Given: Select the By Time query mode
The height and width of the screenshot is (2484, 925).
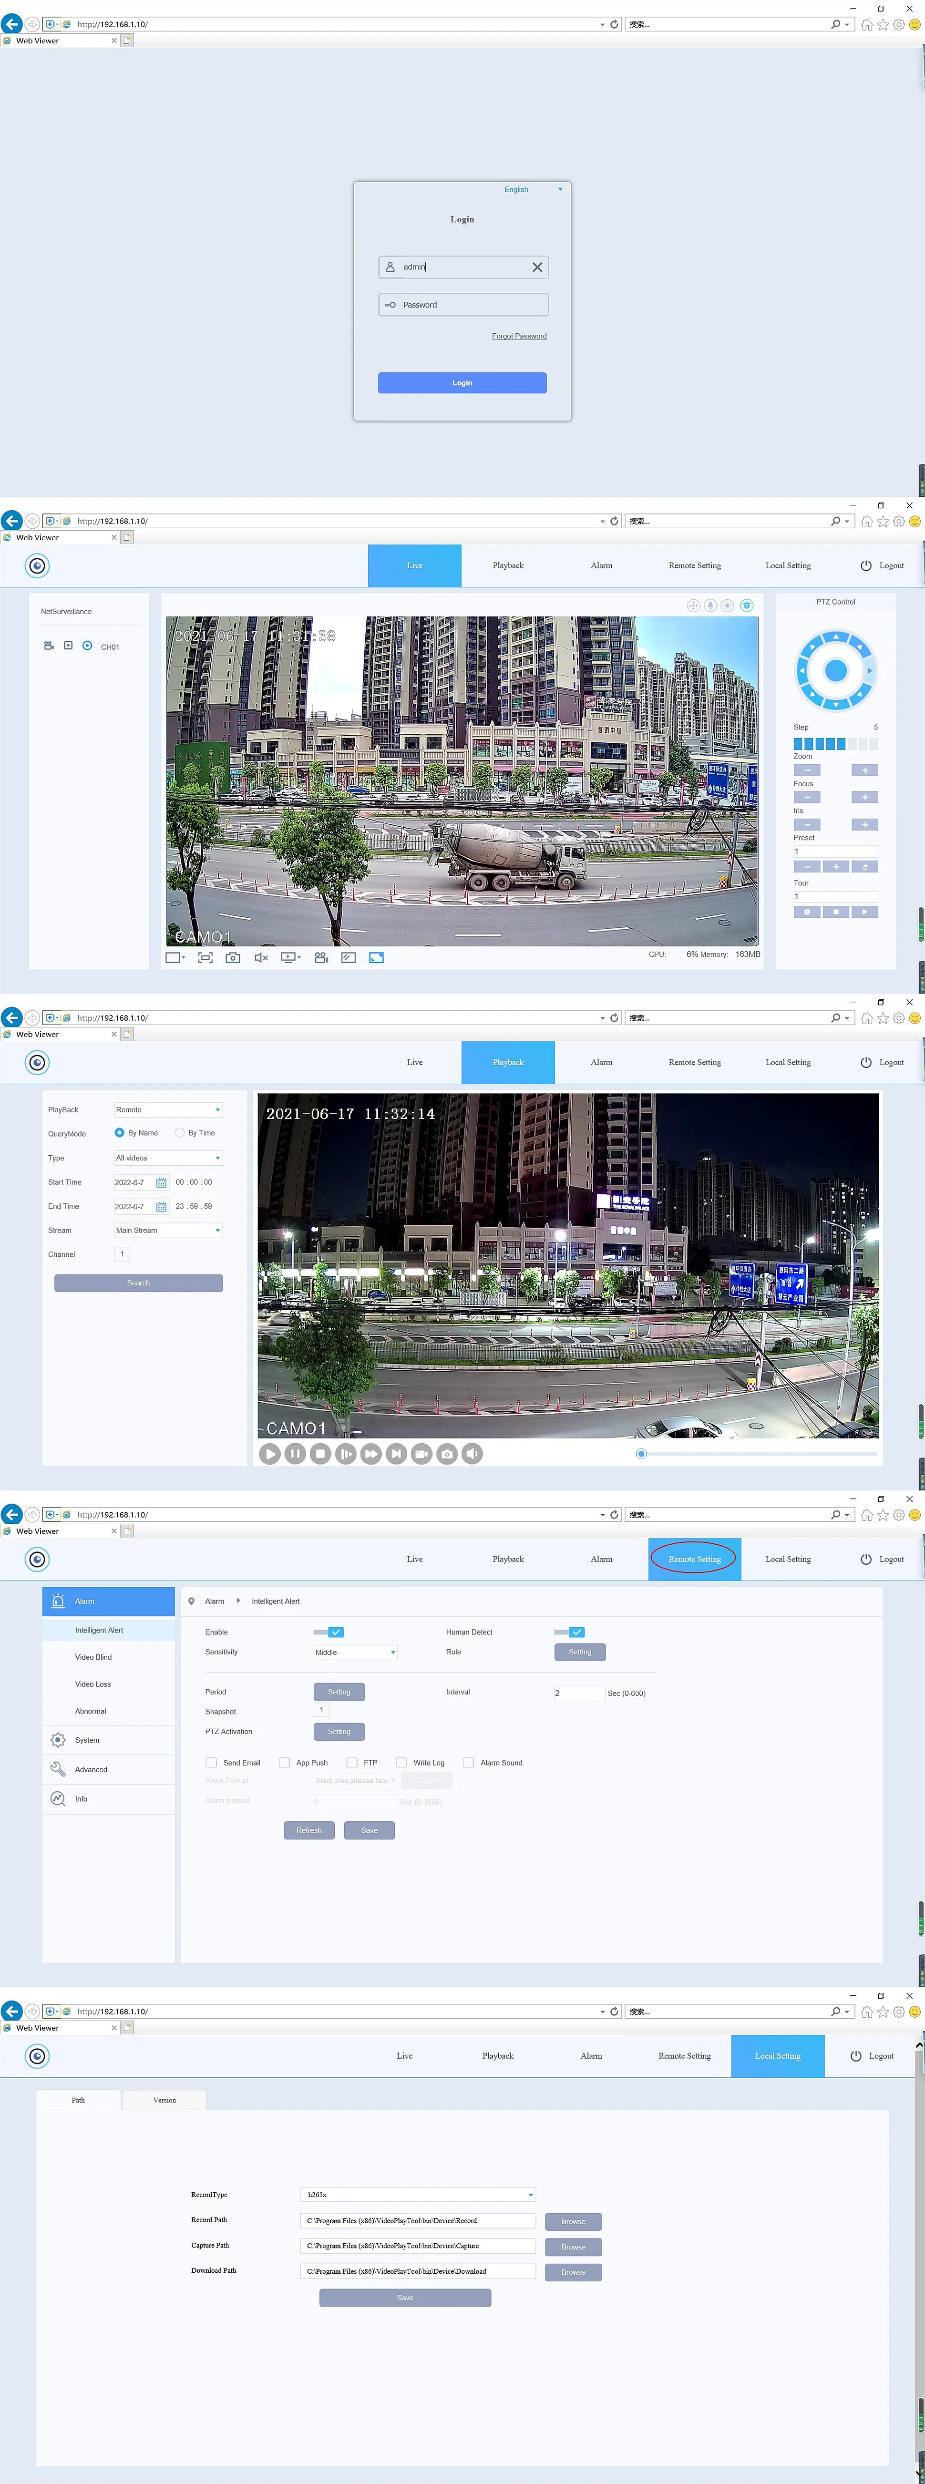Looking at the screenshot, I should 180,1133.
